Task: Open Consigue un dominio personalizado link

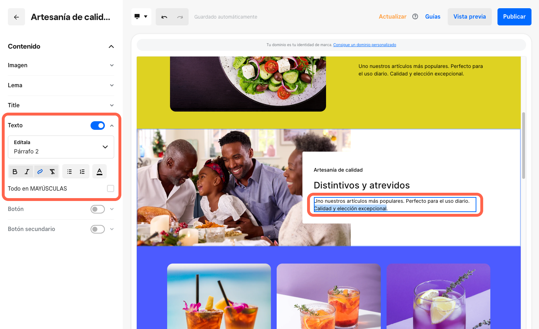Action: tap(365, 45)
